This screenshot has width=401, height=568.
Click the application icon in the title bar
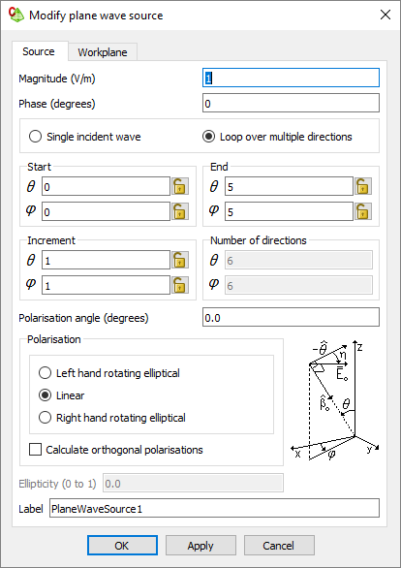click(15, 16)
